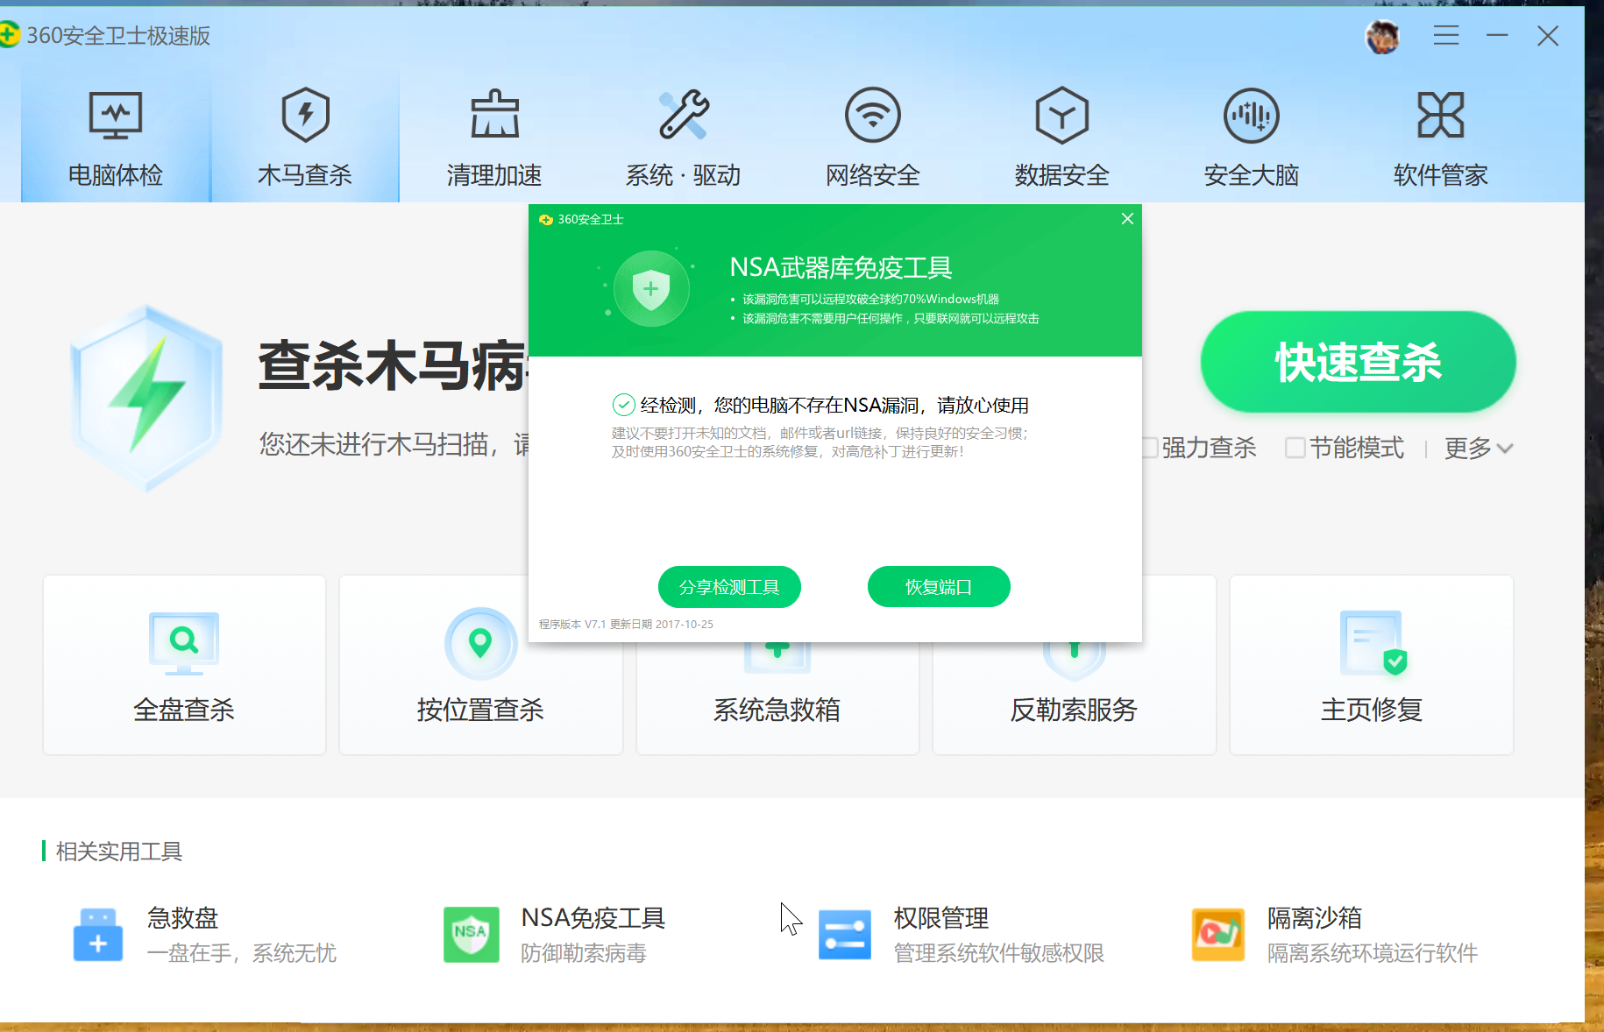Click the NSA免疫工具 label text

click(593, 917)
